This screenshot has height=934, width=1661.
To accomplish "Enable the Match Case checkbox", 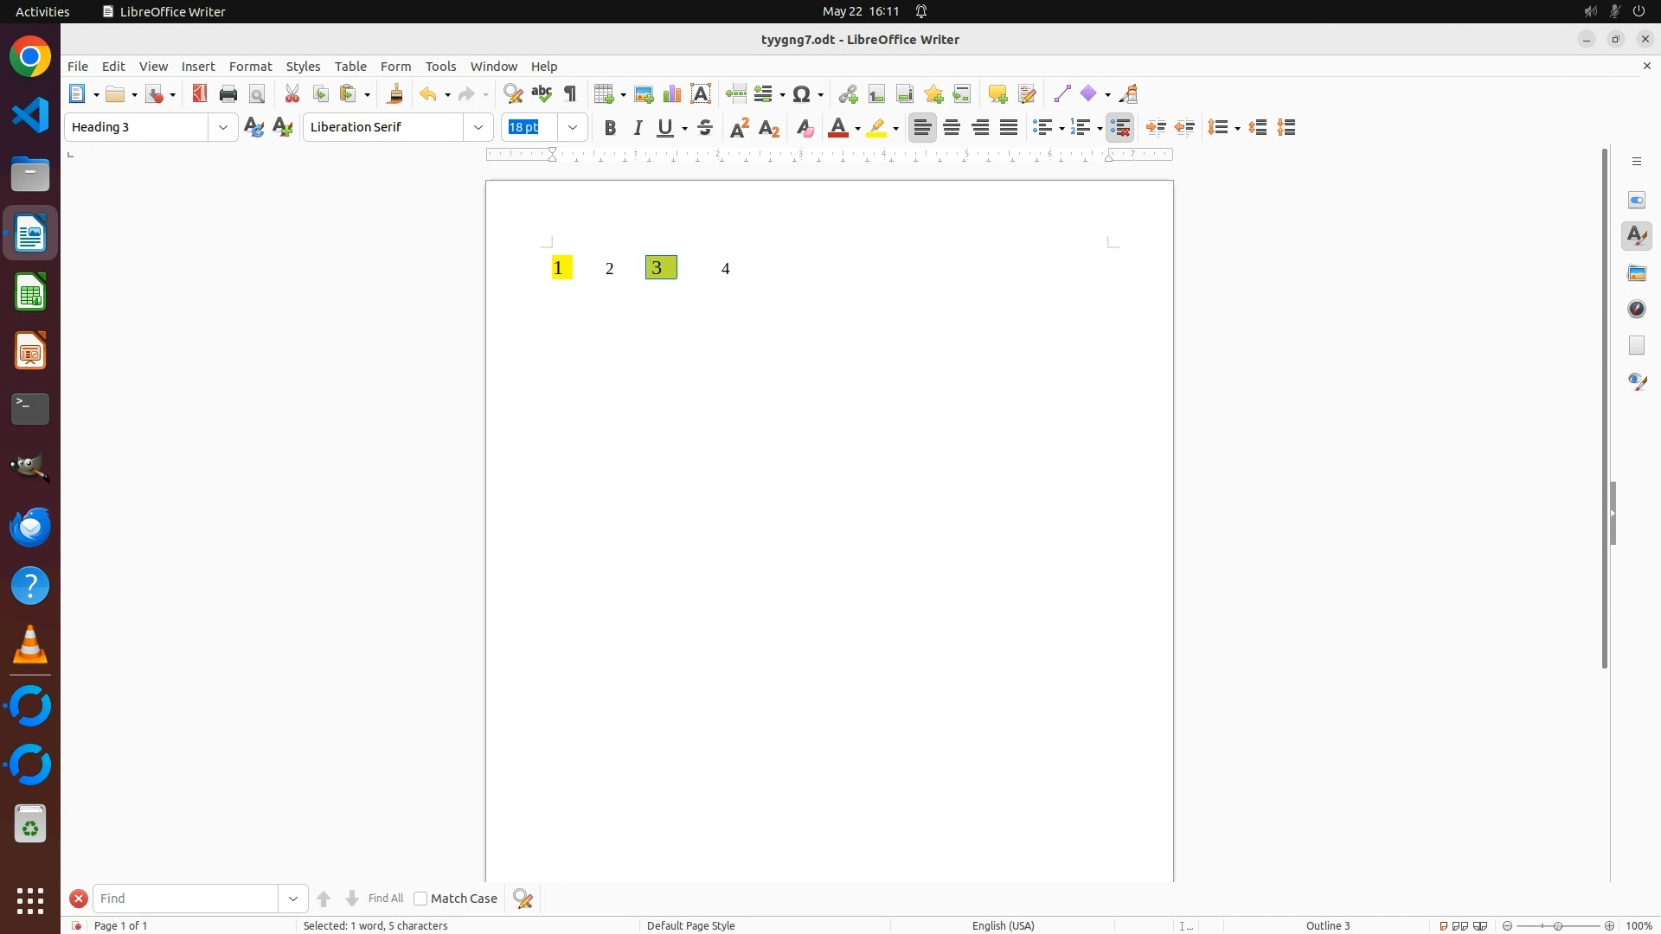I will pos(420,899).
